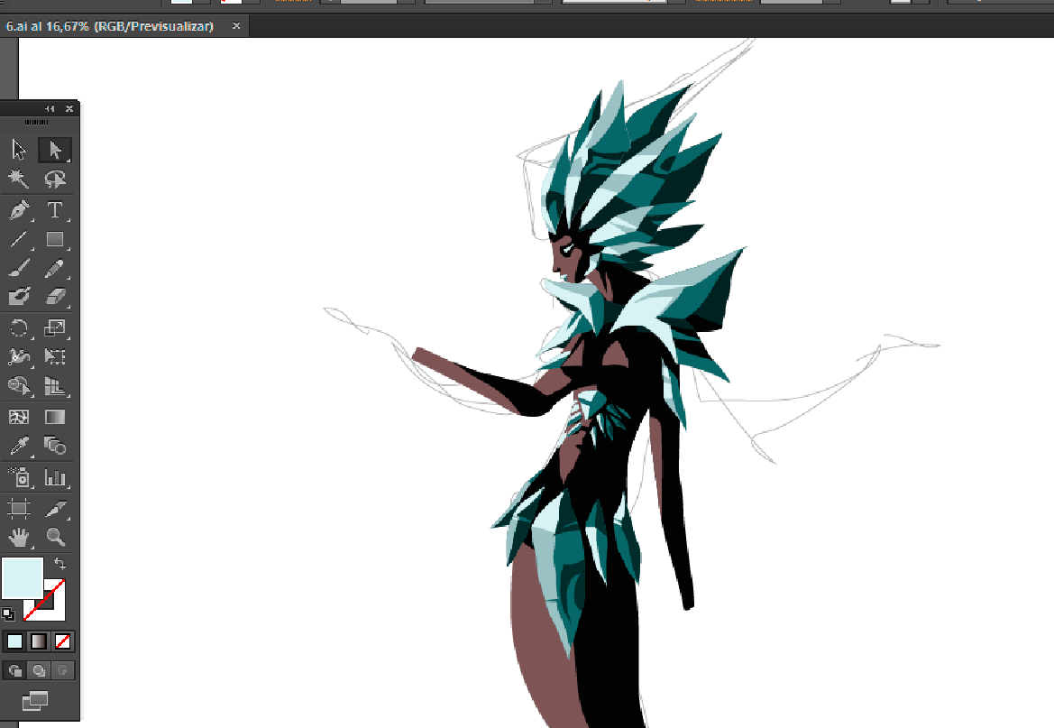The width and height of the screenshot is (1054, 728).
Task: Set paint mode to Color
Action: (14, 641)
